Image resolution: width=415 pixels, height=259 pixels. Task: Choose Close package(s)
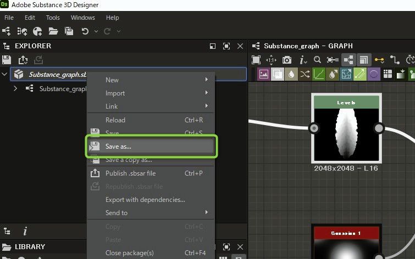(150, 253)
